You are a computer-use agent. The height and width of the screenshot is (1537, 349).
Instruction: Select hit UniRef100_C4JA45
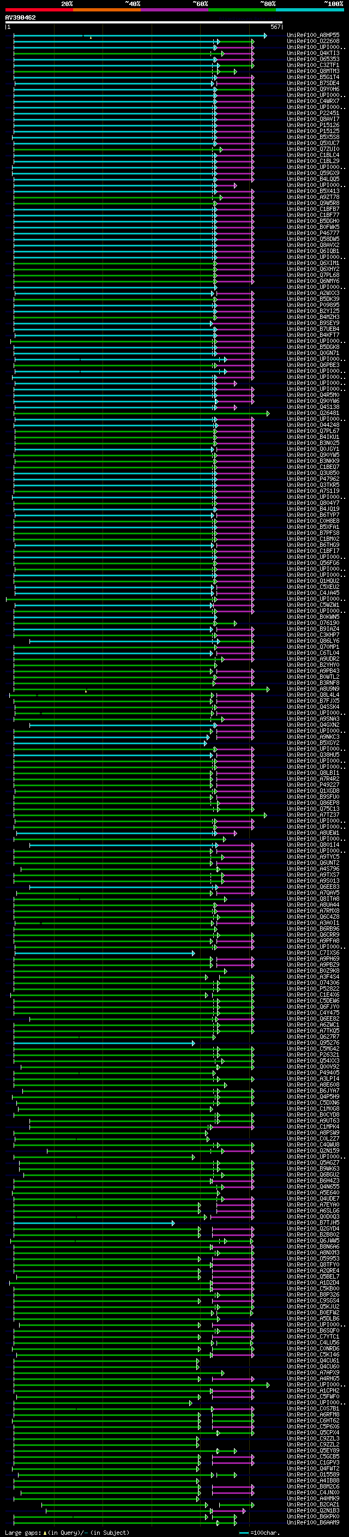(313, 593)
